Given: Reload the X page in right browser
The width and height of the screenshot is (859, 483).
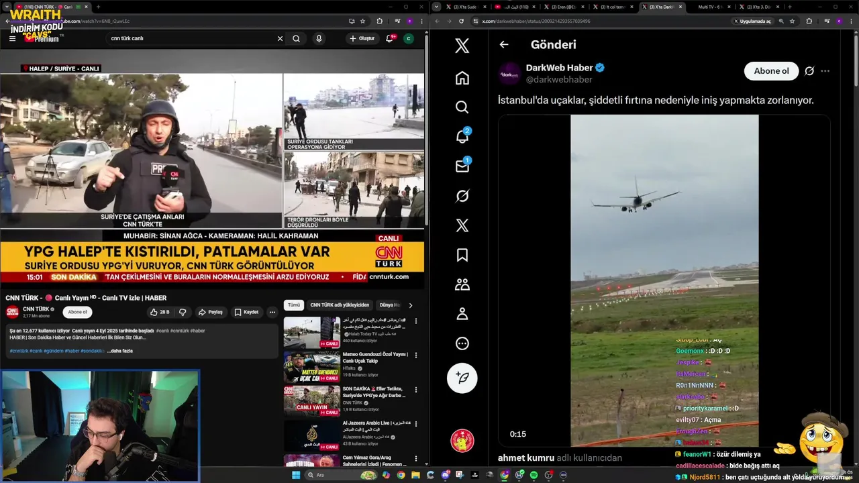Looking at the screenshot, I should pos(461,21).
